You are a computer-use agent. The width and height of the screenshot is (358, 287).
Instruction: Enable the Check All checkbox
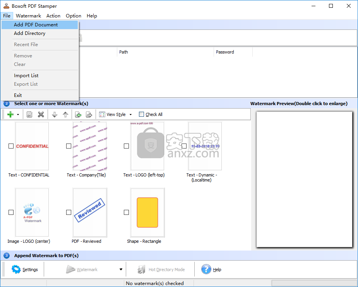(141, 114)
